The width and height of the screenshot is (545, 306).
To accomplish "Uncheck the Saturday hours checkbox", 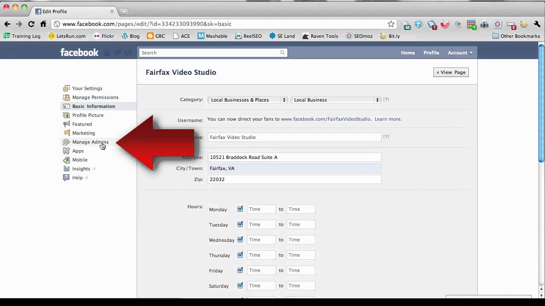I will [240, 285].
